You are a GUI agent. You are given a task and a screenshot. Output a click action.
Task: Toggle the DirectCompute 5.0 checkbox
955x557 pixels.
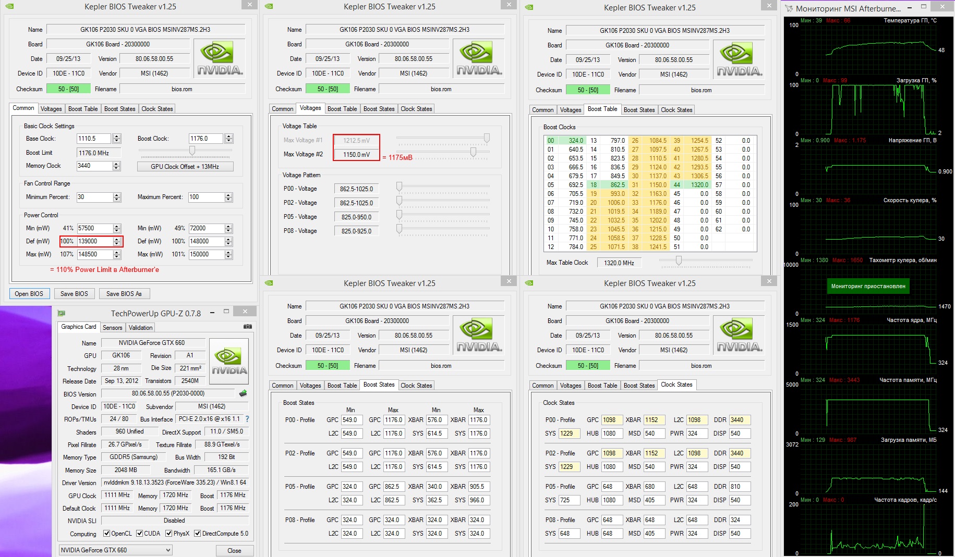point(197,533)
